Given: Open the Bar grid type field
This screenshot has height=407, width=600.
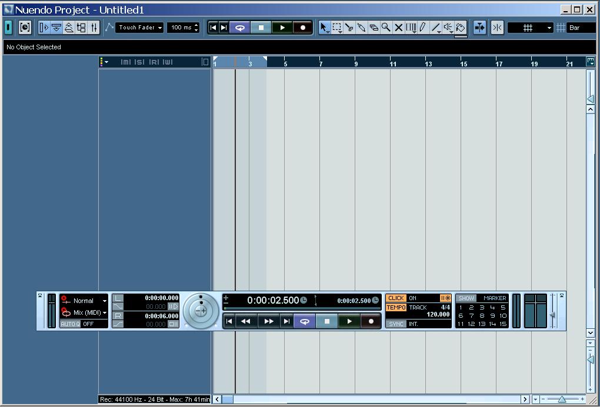Looking at the screenshot, I should [x=581, y=28].
